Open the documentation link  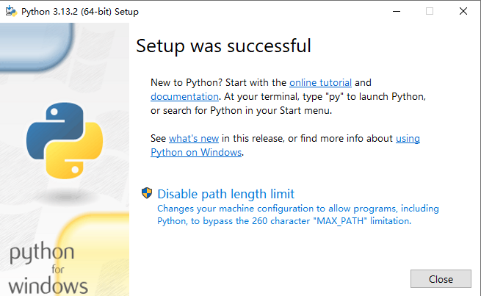tap(184, 96)
